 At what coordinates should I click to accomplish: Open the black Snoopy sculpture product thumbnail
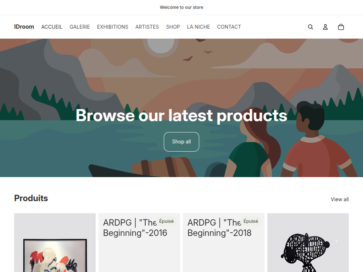click(308, 243)
